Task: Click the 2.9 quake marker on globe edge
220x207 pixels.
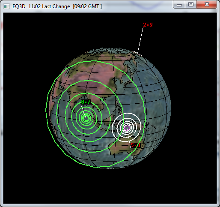Action: (x=137, y=54)
